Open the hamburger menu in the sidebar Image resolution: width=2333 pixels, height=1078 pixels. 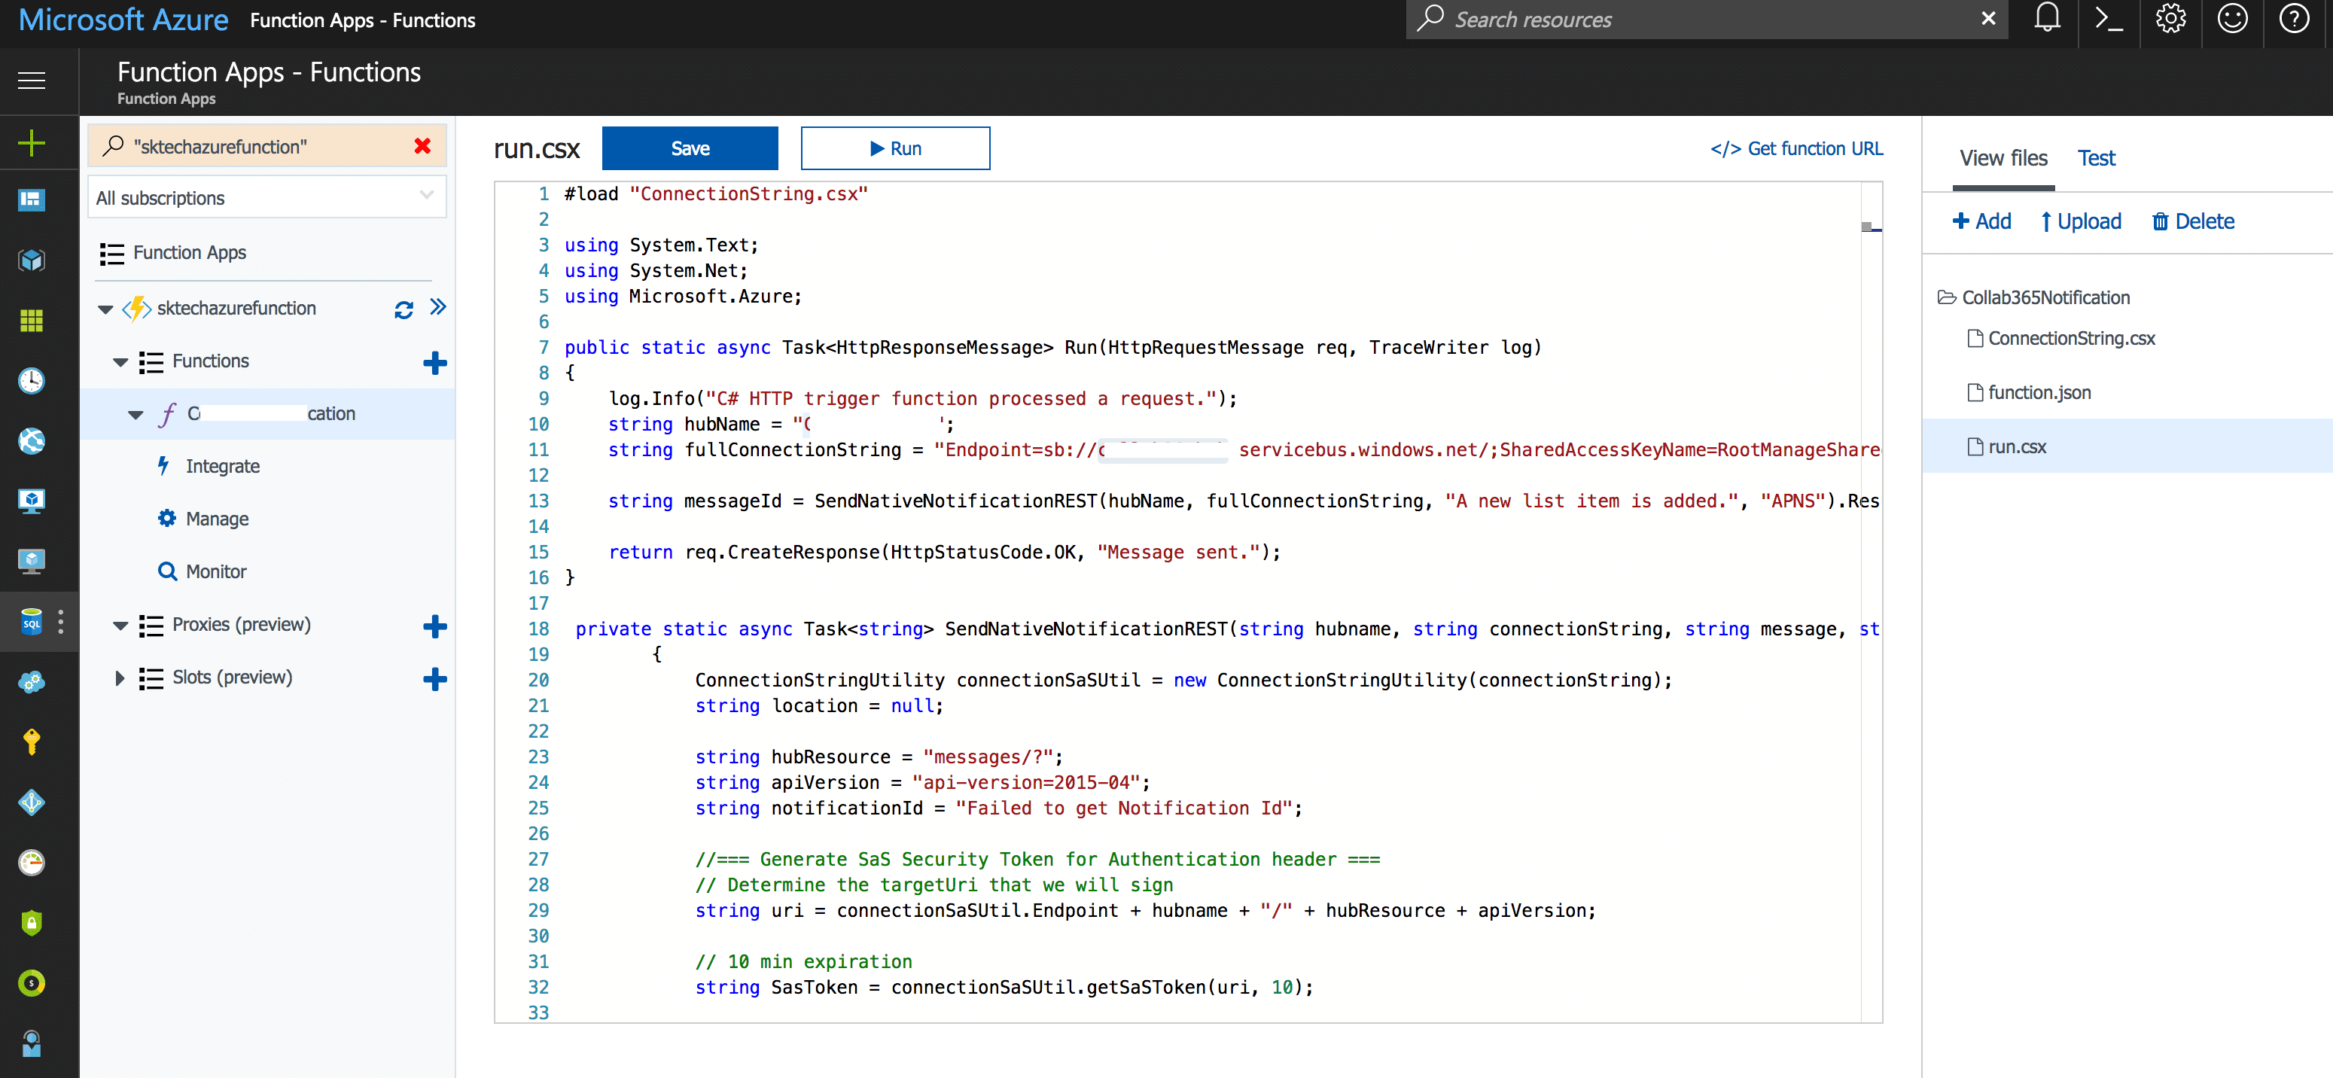click(32, 81)
